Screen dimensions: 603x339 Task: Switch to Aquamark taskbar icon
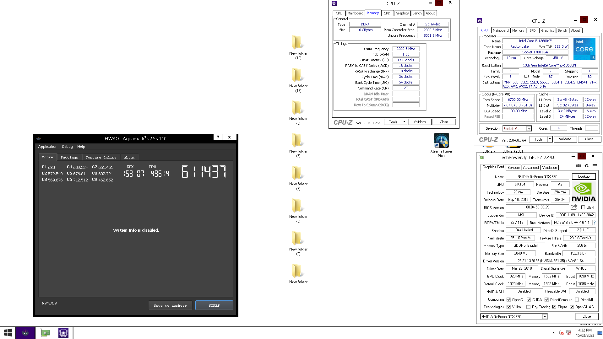[25, 333]
